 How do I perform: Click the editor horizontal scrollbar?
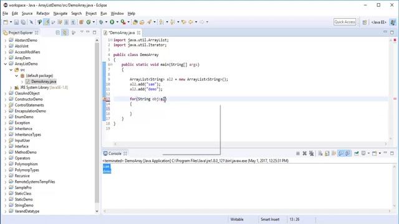(251, 144)
